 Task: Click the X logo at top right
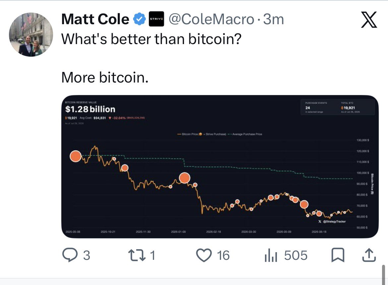[369, 20]
